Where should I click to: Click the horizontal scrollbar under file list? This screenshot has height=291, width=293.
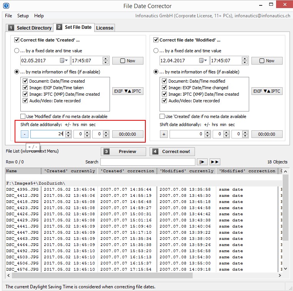point(100,276)
